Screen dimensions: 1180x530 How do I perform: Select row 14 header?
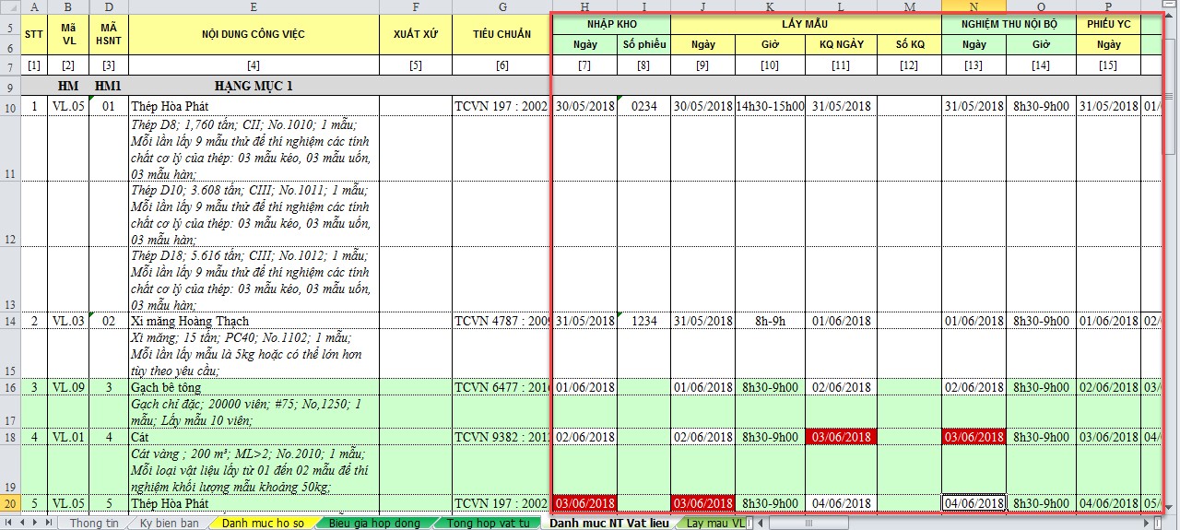(8, 321)
